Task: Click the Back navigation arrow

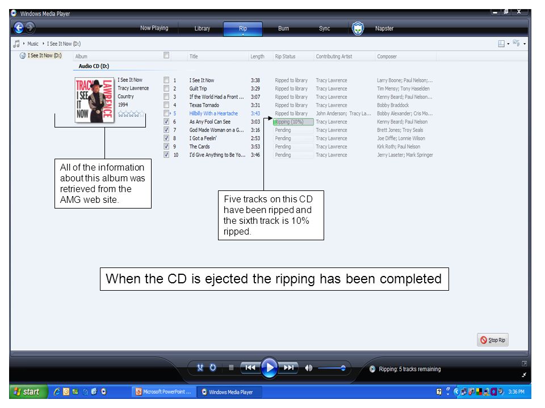Action: pyautogui.click(x=19, y=28)
